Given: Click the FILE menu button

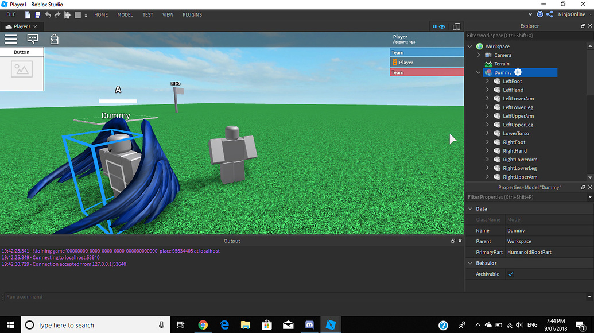Looking at the screenshot, I should (x=10, y=14).
